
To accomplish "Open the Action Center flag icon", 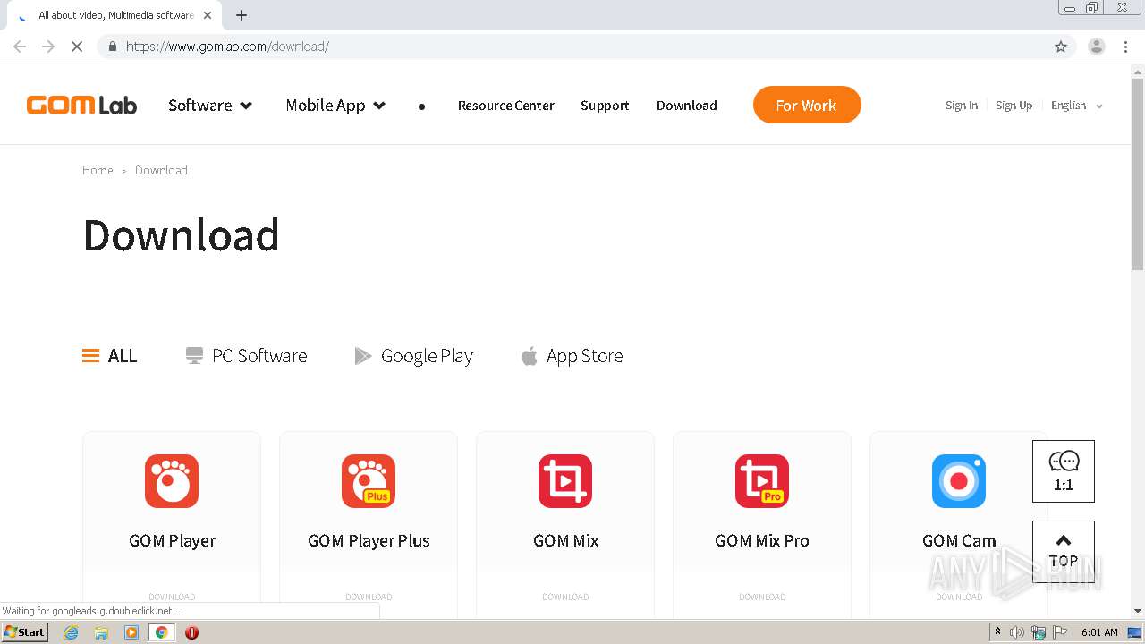I will (x=1060, y=632).
